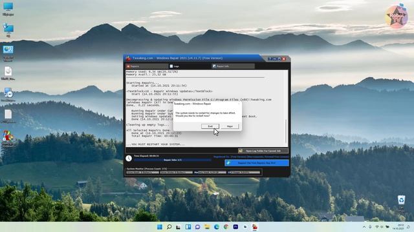Select the top monitor desktop icon

click(x=8, y=9)
